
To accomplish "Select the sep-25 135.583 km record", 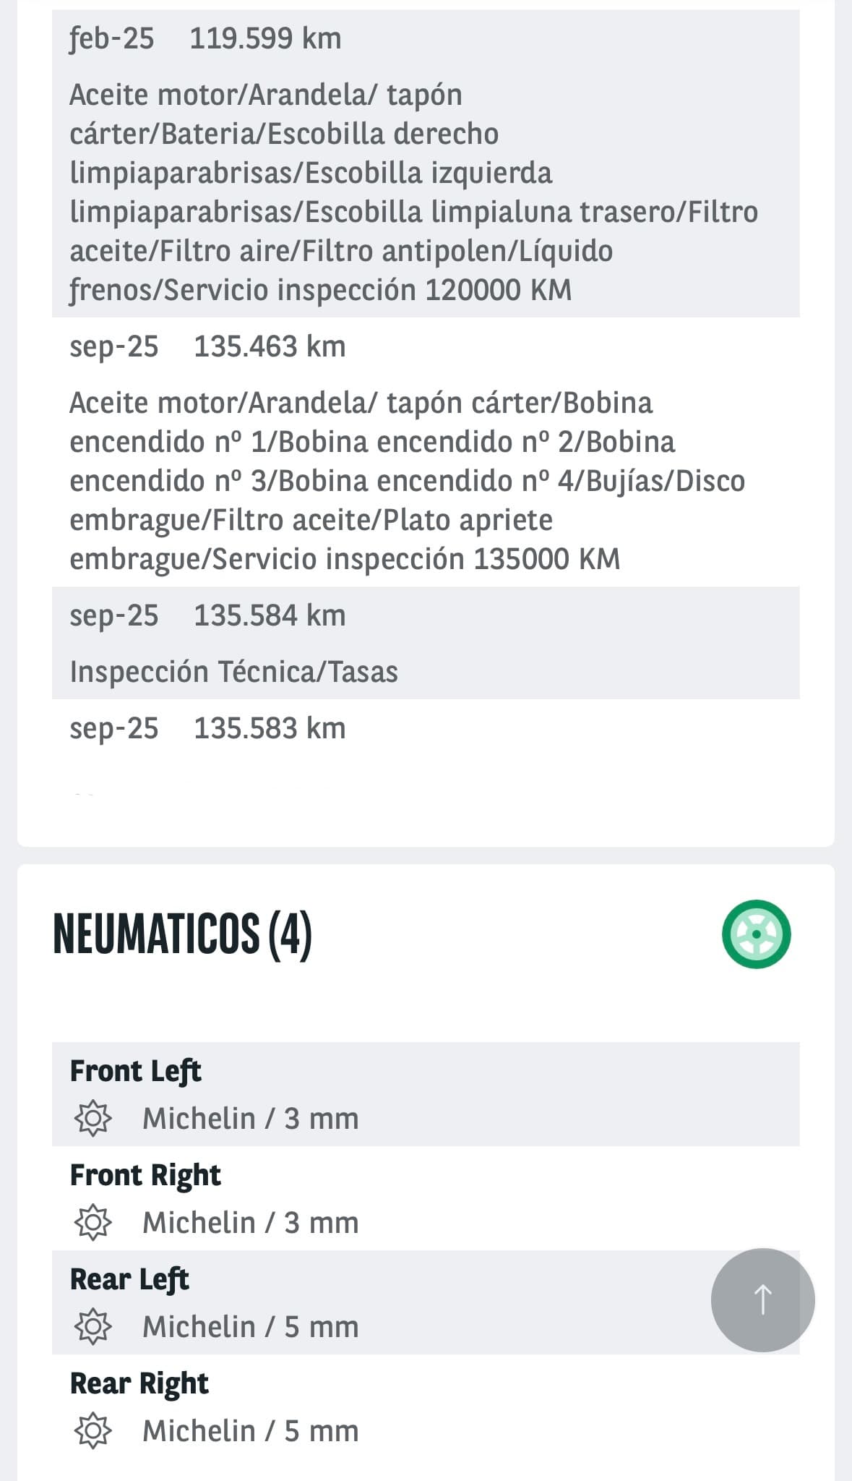I will (207, 728).
